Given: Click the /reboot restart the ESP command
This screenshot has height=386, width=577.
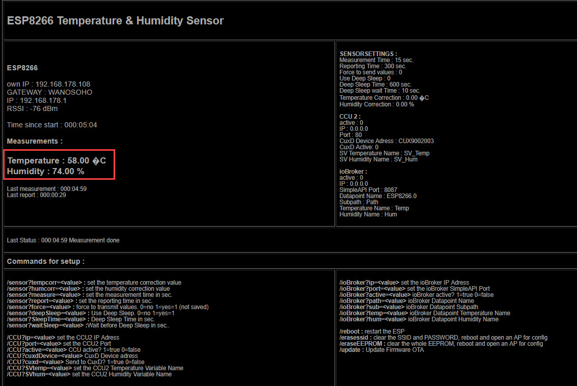Looking at the screenshot, I should pos(372,332).
